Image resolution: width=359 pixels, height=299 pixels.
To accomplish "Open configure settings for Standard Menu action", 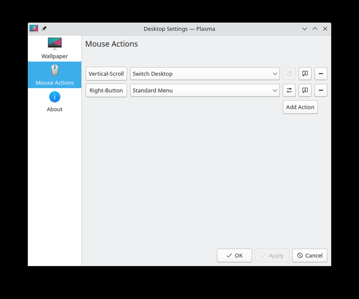I will tap(289, 90).
